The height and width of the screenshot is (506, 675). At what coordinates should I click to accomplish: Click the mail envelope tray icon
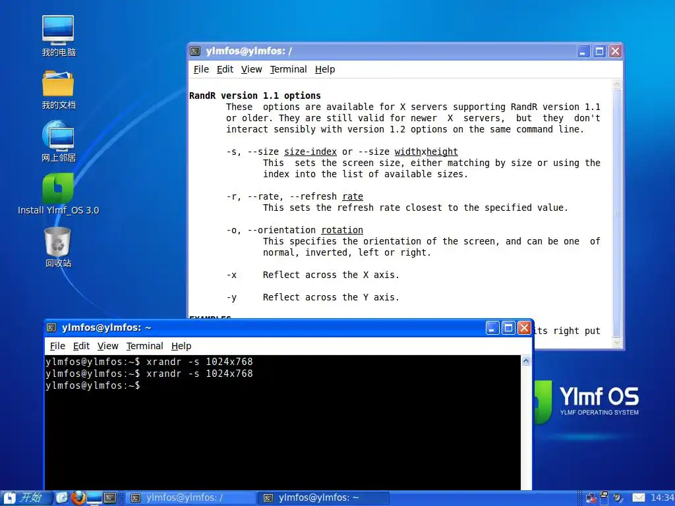coord(638,498)
